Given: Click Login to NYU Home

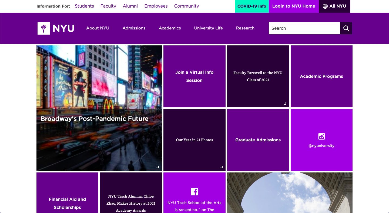Looking at the screenshot, I should click(x=294, y=6).
